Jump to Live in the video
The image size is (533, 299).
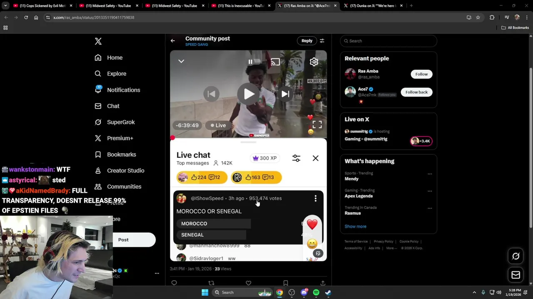click(x=218, y=125)
